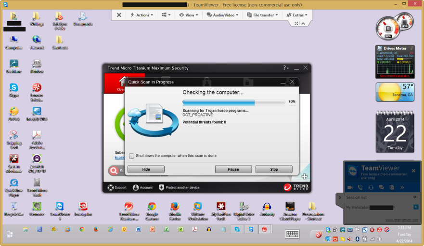The image size is (424, 246).
Task: Click the scan progress bar
Action: click(233, 102)
